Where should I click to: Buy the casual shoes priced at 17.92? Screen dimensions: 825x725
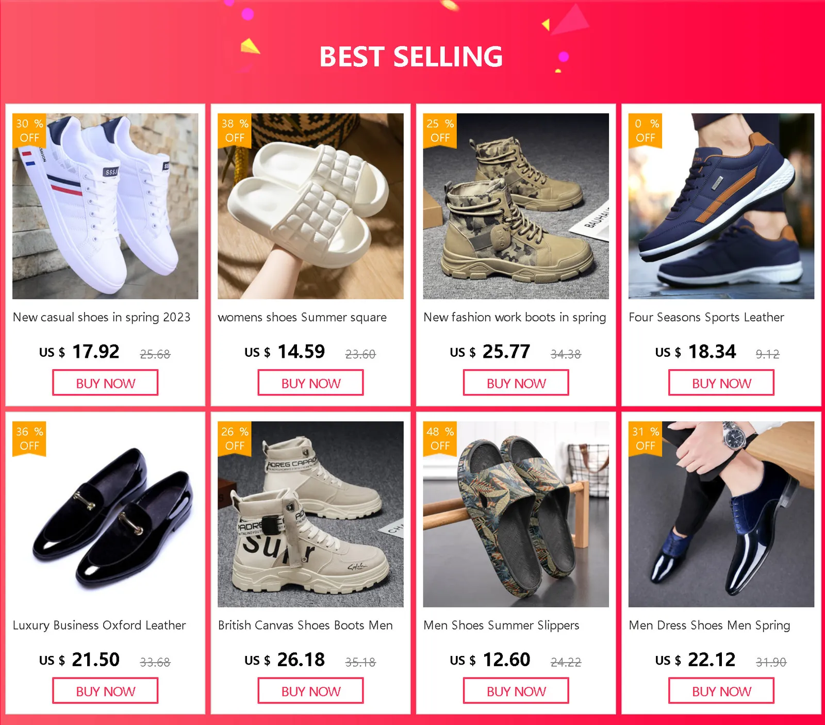click(x=105, y=383)
